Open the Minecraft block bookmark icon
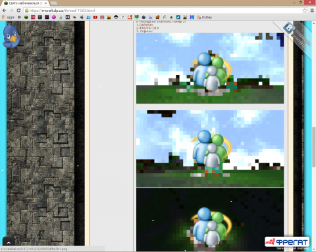316x252 pixels. [26, 17]
